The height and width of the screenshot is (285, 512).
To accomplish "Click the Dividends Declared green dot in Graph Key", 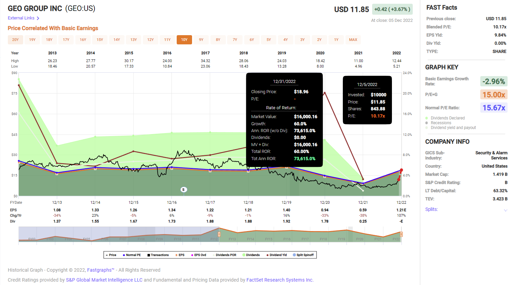I will tap(427, 118).
